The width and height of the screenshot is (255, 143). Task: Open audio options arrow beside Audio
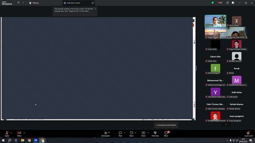coord(11,133)
